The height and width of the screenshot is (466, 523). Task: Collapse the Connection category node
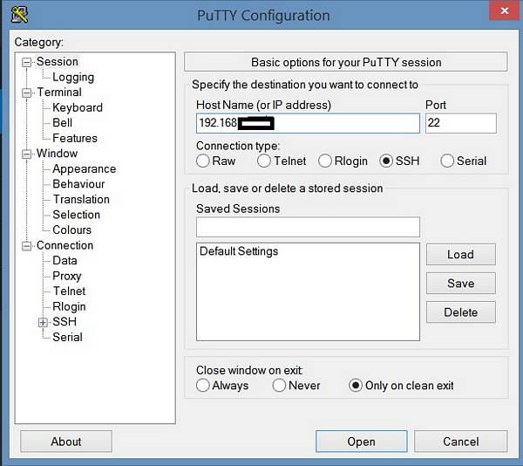coord(27,246)
